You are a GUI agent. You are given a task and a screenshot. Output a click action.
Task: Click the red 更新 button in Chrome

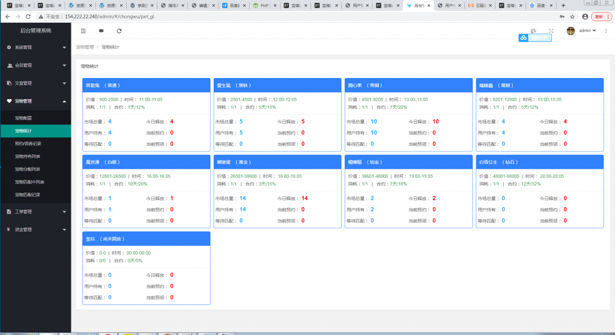(x=601, y=16)
